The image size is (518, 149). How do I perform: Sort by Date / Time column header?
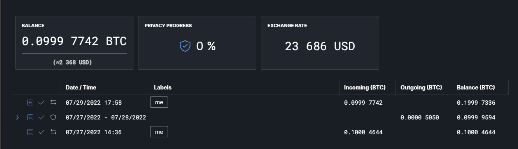[x=81, y=88]
